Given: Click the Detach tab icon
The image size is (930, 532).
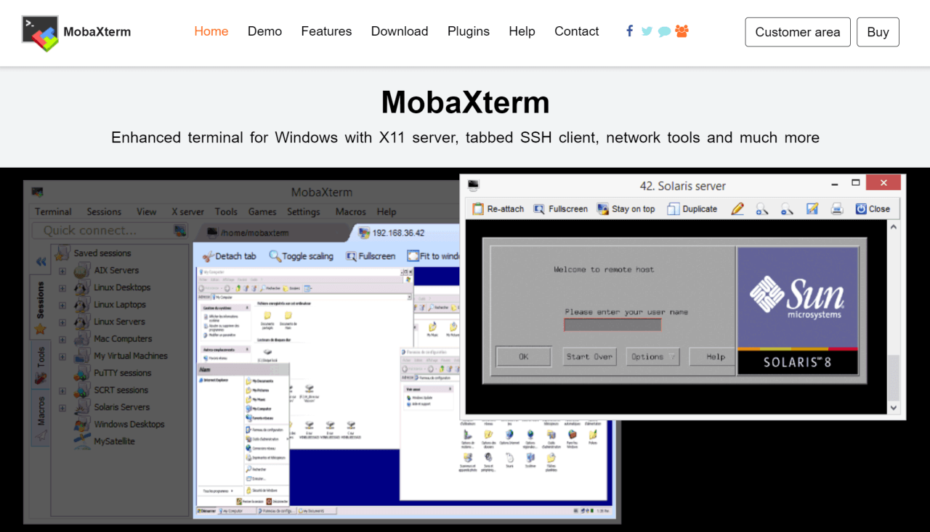Looking at the screenshot, I should coord(207,256).
